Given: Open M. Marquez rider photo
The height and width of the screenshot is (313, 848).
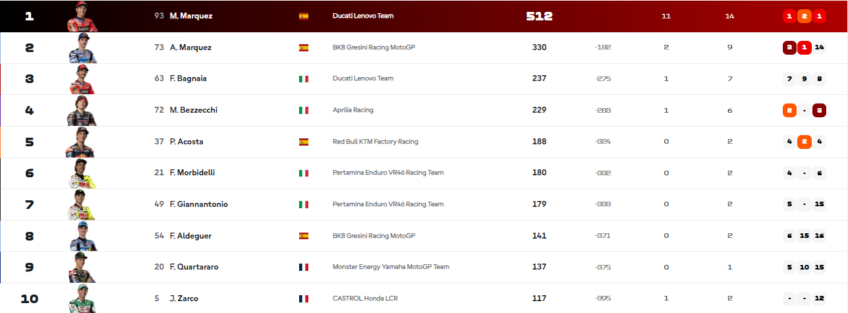Looking at the screenshot, I should click(82, 16).
